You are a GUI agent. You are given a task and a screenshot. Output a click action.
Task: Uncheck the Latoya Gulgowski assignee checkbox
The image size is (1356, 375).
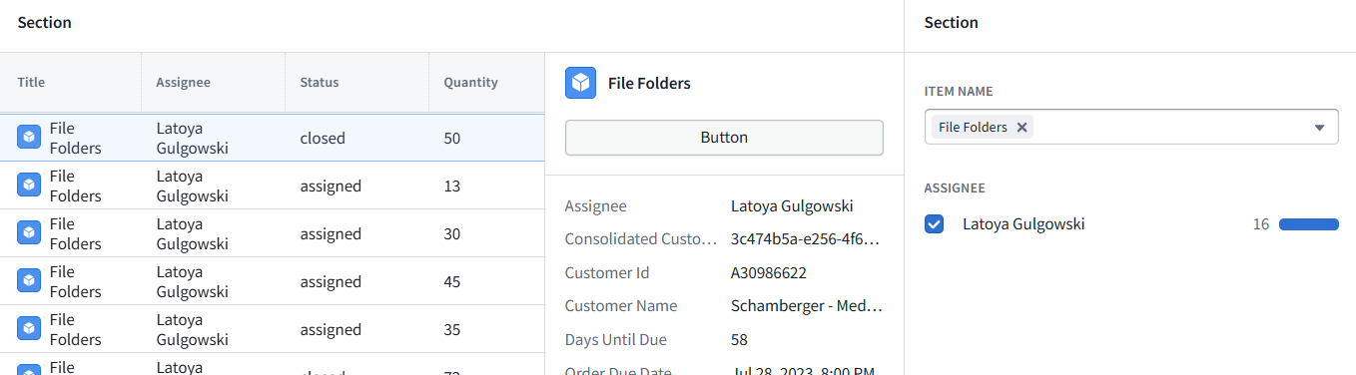tap(934, 224)
